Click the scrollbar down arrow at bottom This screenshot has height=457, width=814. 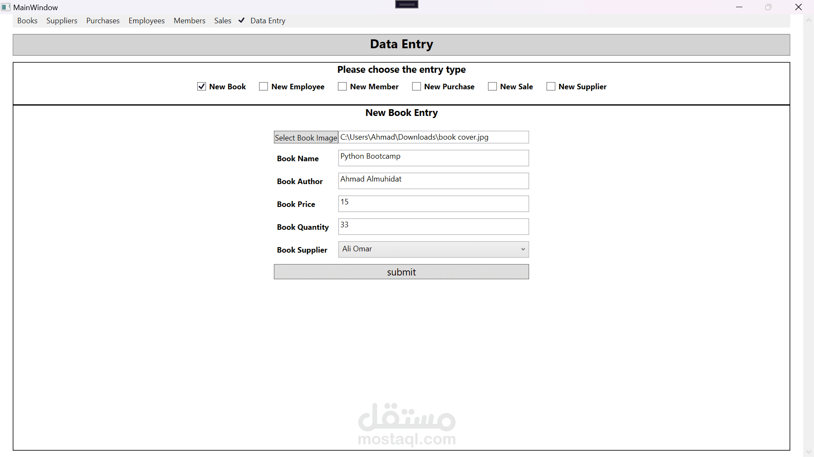click(x=808, y=452)
